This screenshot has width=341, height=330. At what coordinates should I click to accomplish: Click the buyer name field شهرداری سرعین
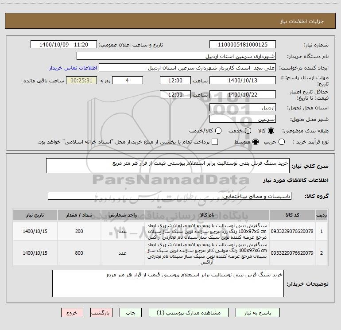point(176,56)
